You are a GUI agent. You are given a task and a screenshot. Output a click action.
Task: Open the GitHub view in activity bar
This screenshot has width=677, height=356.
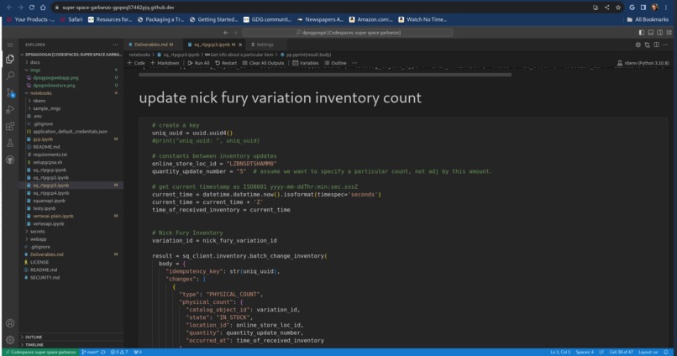click(x=10, y=160)
